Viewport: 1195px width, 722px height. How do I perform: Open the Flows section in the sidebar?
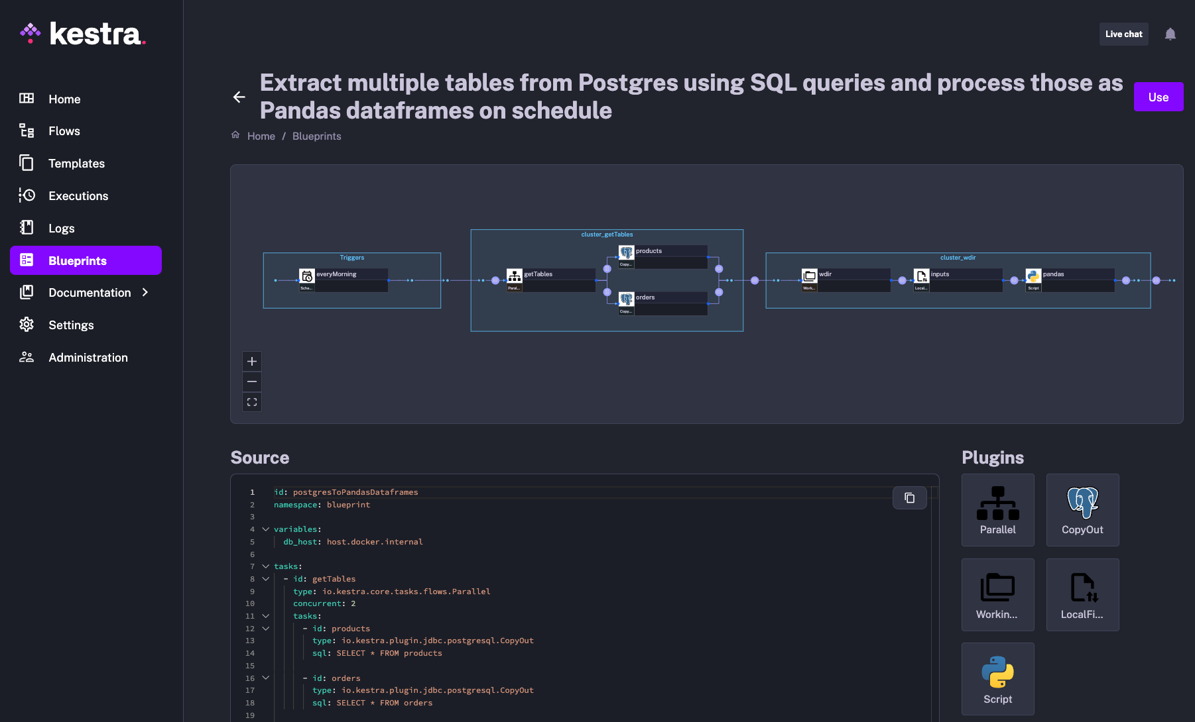tap(64, 130)
